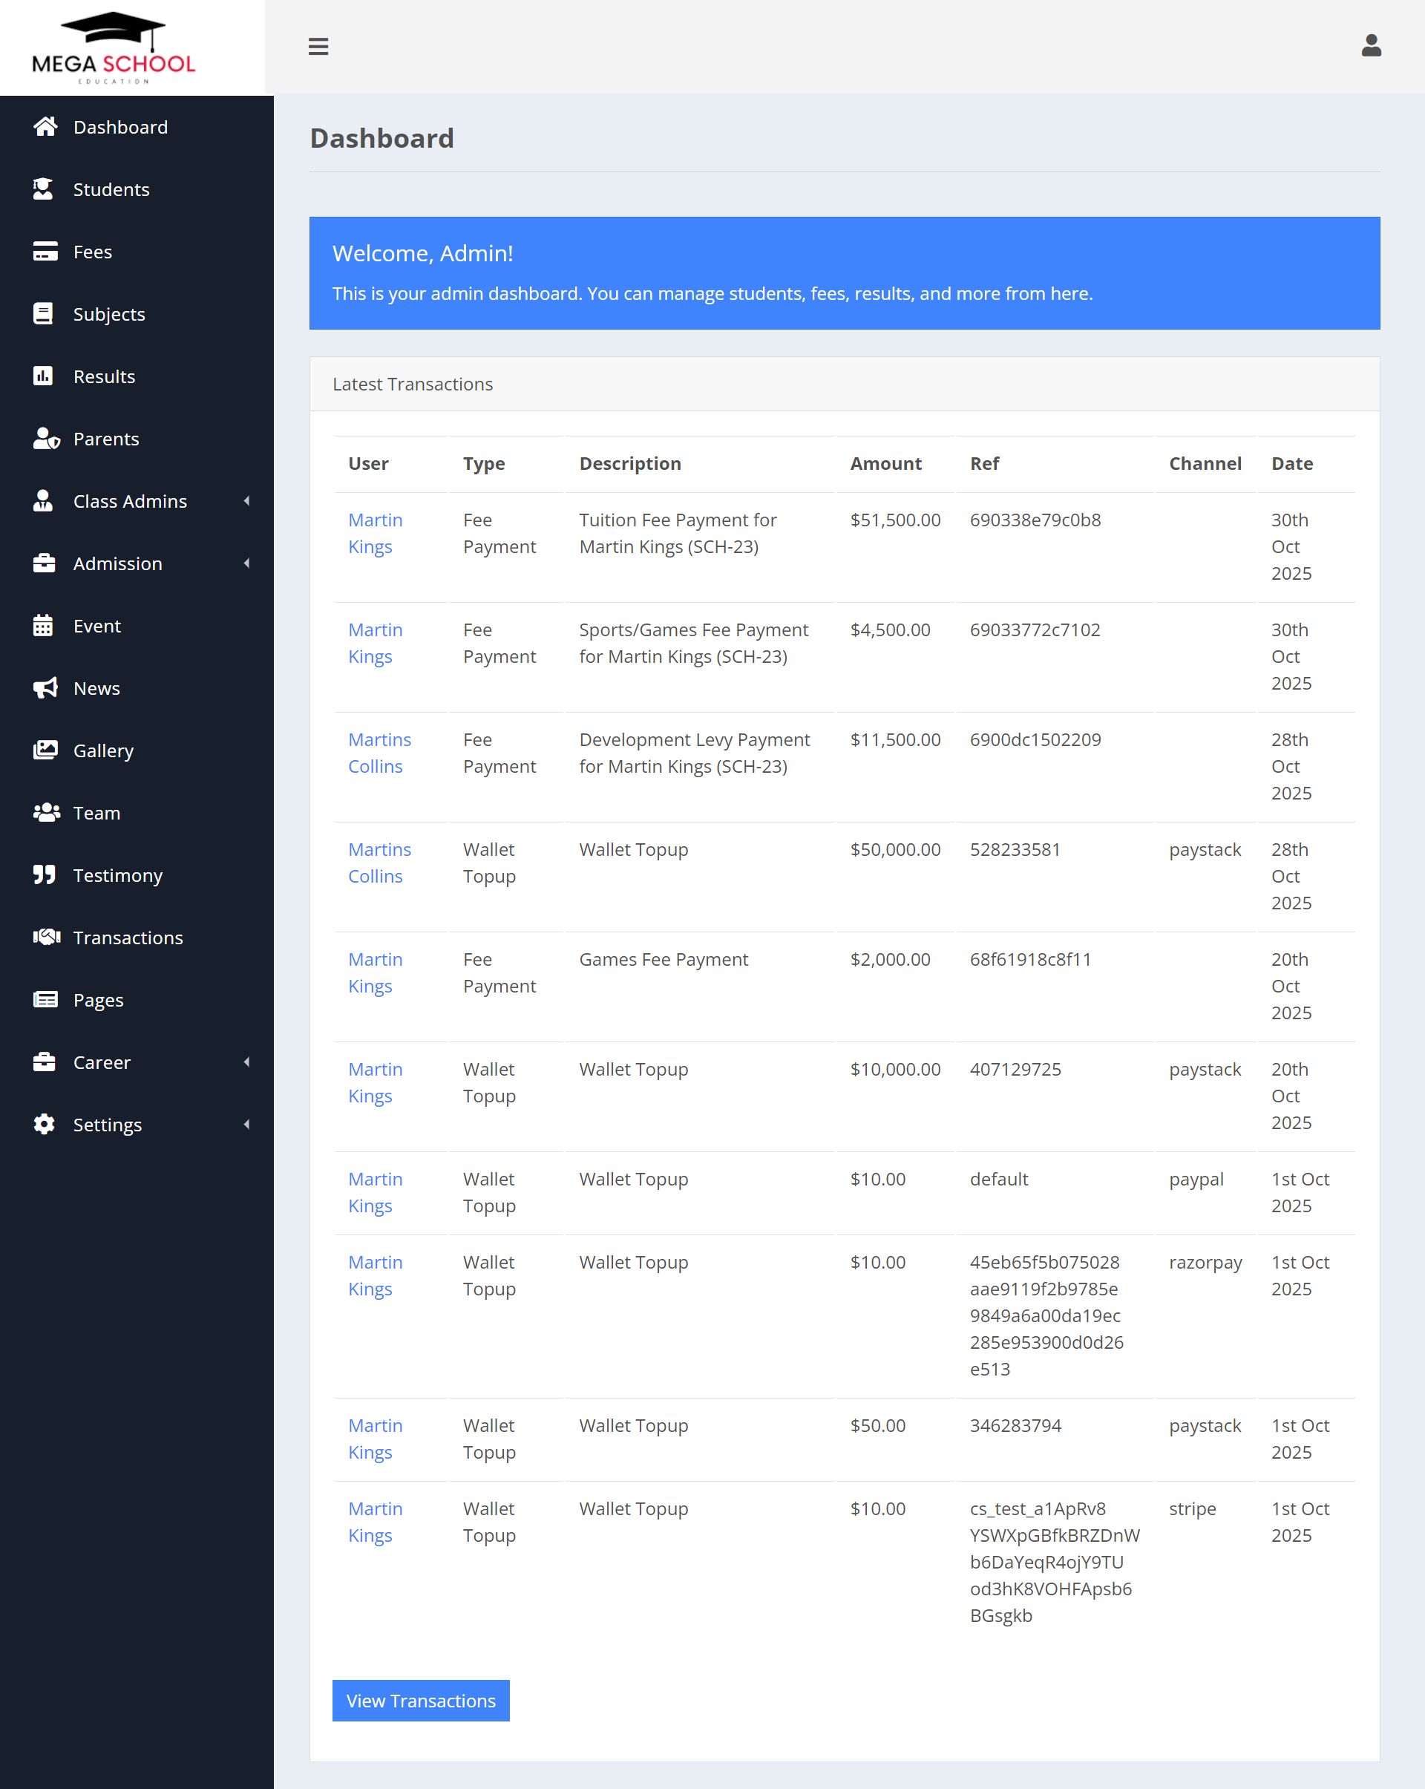
Task: Click the hamburger menu toggle icon
Action: 318,47
